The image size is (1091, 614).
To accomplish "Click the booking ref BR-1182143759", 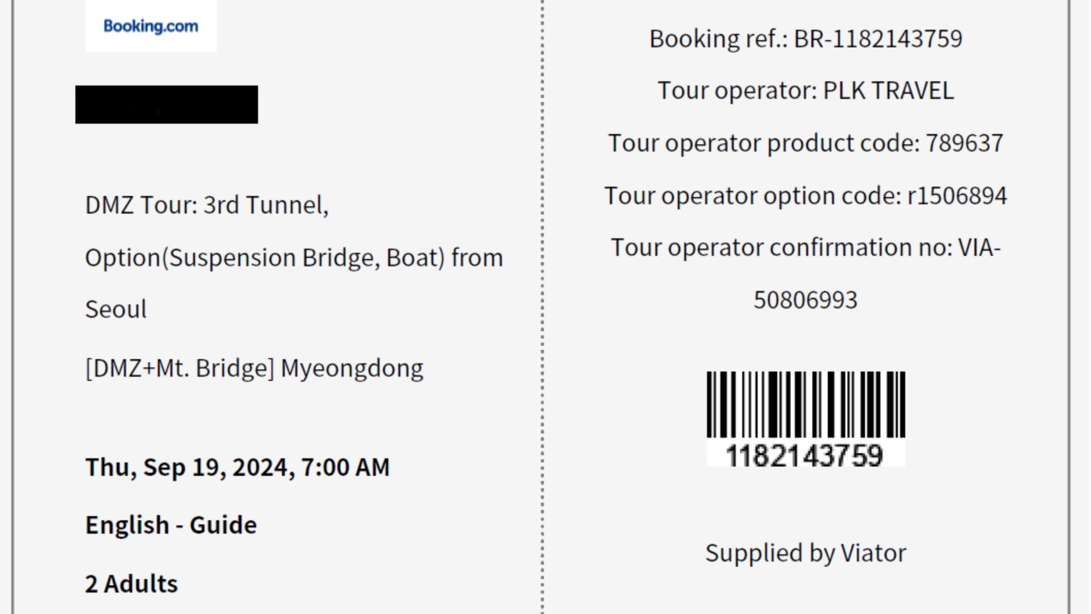I will 877,39.
